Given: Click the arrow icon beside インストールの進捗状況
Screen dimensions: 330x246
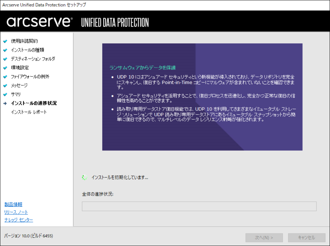Looking at the screenshot, I should (x=5, y=103).
